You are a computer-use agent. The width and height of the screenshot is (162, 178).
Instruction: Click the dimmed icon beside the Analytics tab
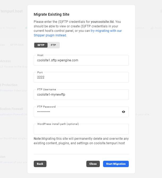[152, 28]
